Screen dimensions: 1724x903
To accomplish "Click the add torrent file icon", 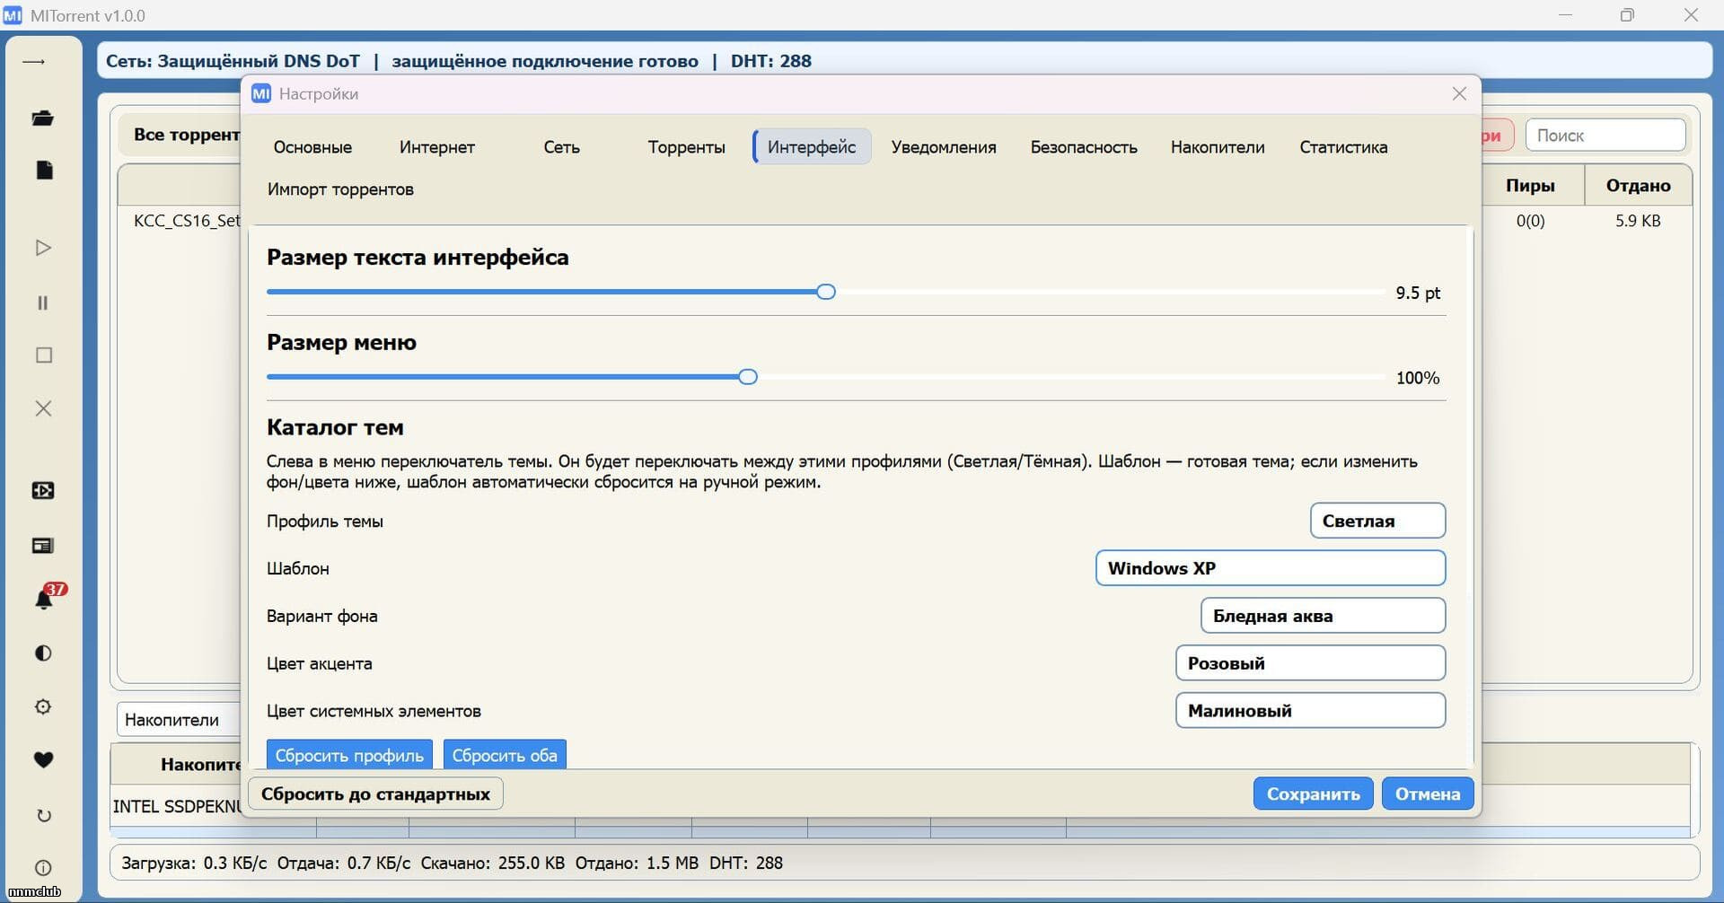I will click(x=44, y=170).
